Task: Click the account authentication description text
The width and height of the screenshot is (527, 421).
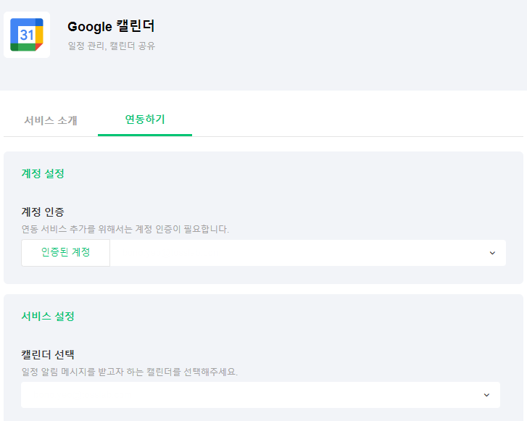Action: [125, 229]
